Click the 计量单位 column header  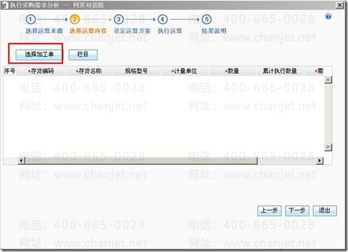click(x=185, y=71)
